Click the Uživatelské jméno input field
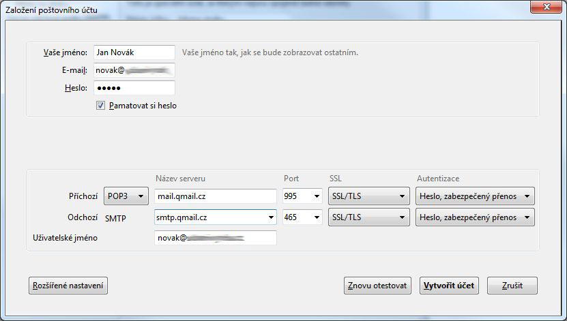Image resolution: width=567 pixels, height=321 pixels. (215, 238)
